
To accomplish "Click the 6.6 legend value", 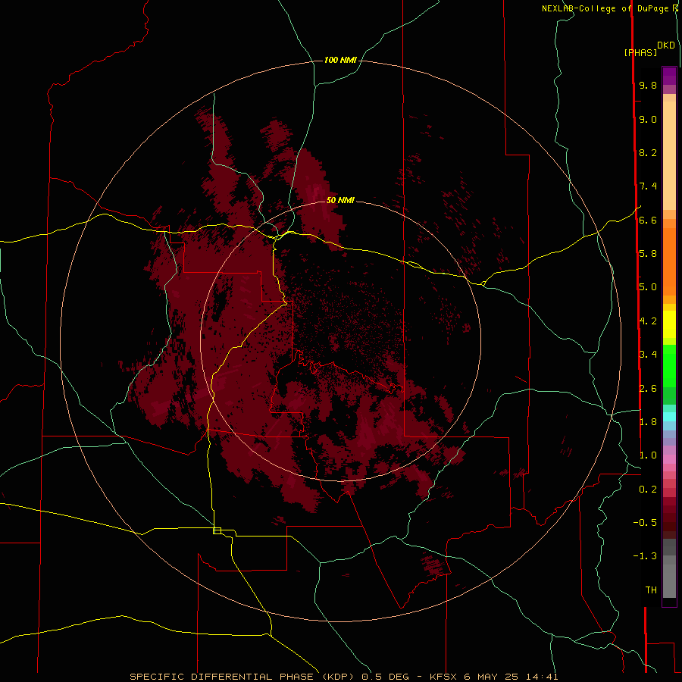I will tap(648, 220).
